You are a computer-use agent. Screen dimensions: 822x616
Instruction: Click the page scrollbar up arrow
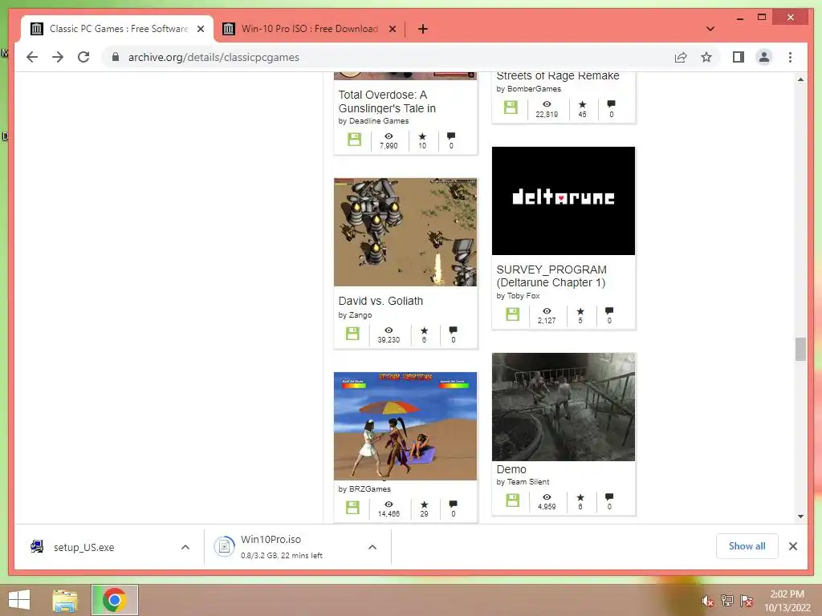pos(800,79)
